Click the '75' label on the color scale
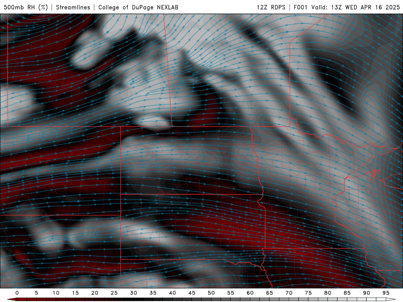 (308, 293)
